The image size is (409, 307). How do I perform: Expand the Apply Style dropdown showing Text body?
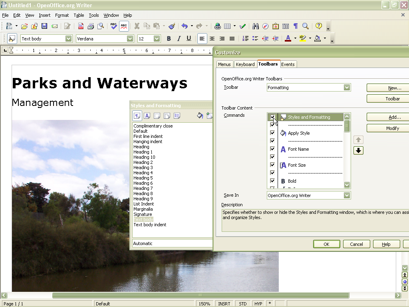pyautogui.click(x=68, y=39)
